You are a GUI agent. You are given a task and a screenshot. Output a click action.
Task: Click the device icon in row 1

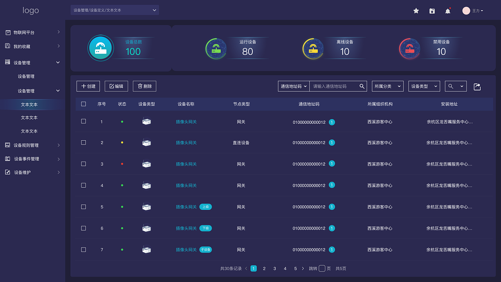point(147,122)
